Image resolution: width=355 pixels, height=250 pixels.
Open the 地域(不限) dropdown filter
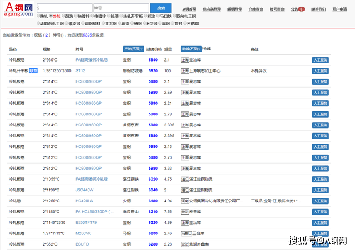(191, 49)
